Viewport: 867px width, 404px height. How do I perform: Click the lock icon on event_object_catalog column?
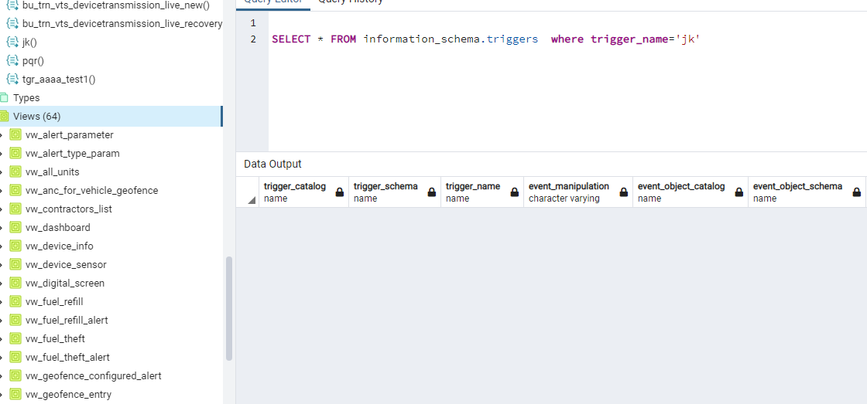(x=738, y=192)
